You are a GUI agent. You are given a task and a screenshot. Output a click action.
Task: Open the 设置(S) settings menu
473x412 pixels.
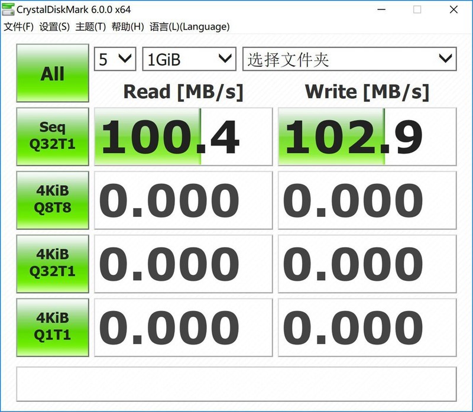(x=53, y=27)
